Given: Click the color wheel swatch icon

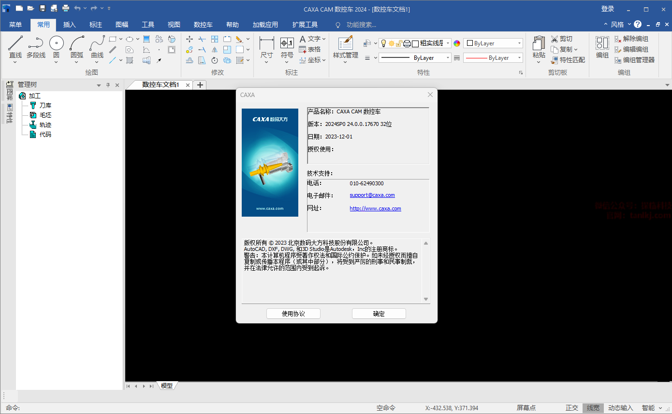Looking at the screenshot, I should pyautogui.click(x=457, y=43).
